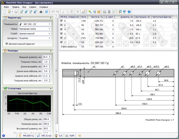Screen dimensions: 179x139
Task: Click the notepad with pencil icon
Action: (114, 12)
